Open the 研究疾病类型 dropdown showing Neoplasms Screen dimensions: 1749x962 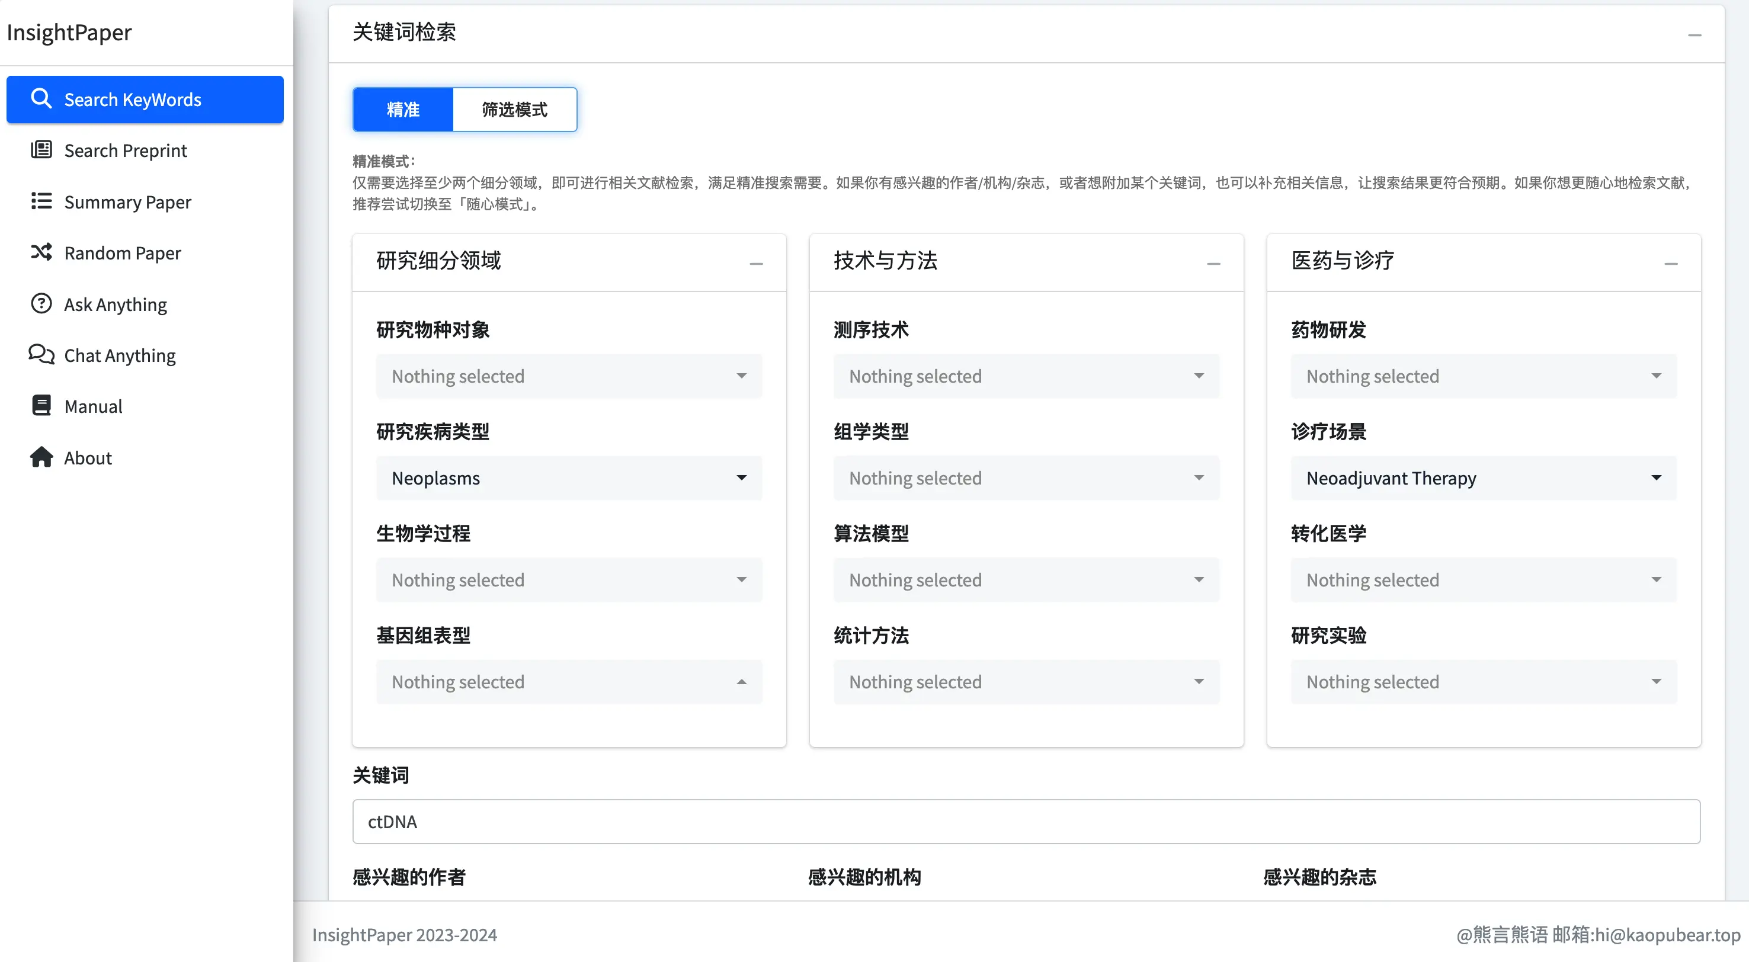pyautogui.click(x=569, y=478)
